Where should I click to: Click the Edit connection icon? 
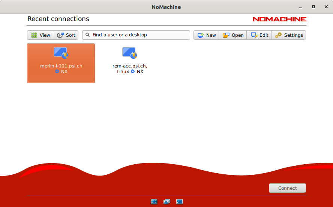254,35
